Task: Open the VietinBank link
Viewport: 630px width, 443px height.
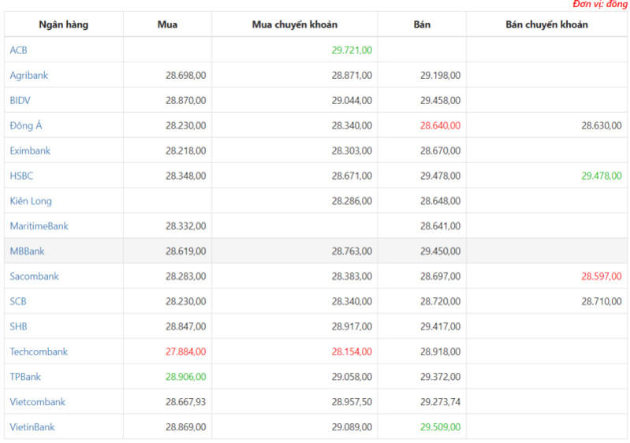Action: click(x=32, y=427)
